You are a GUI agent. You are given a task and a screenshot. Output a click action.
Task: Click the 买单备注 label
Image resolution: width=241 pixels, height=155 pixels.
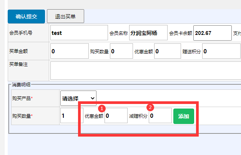tap(18, 64)
